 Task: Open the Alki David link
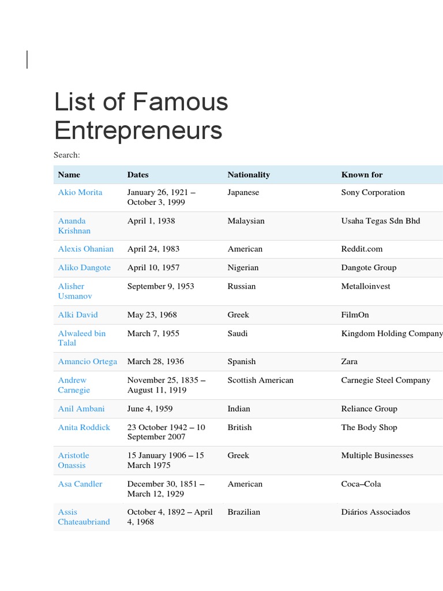tap(78, 315)
